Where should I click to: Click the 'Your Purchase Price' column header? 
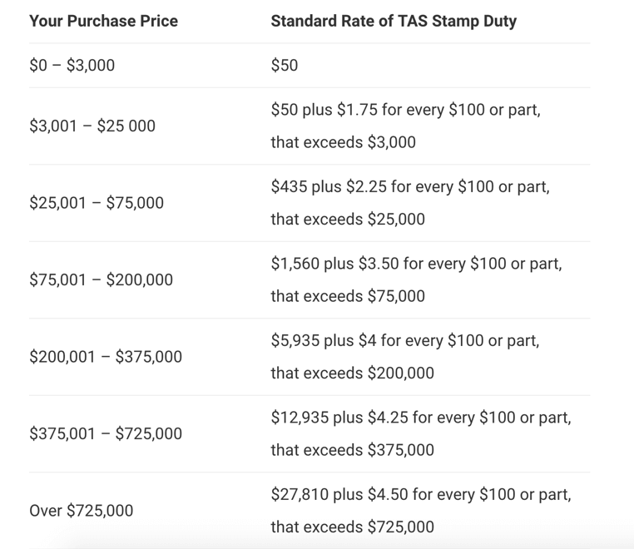tap(103, 21)
